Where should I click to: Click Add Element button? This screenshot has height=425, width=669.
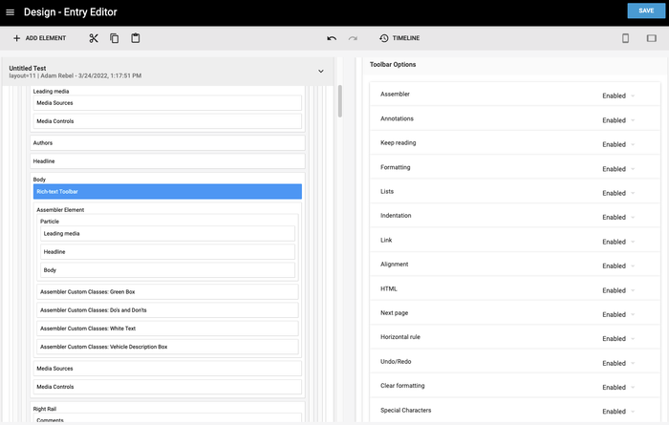pyautogui.click(x=39, y=38)
